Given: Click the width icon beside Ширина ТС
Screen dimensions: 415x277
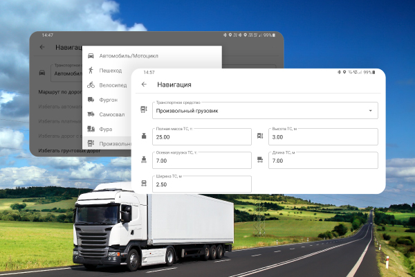Looking at the screenshot, I should point(144,184).
